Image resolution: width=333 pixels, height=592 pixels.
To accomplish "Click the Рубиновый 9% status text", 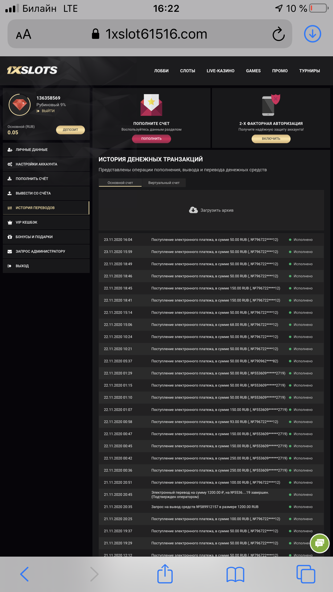I will (51, 105).
